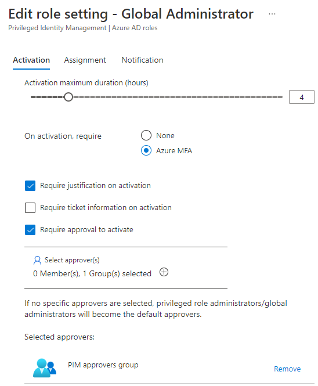Click the activation duration slider handle

[68, 97]
